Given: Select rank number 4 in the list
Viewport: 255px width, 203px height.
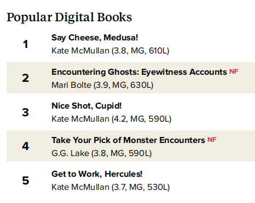Looking at the screenshot, I should [26, 146].
